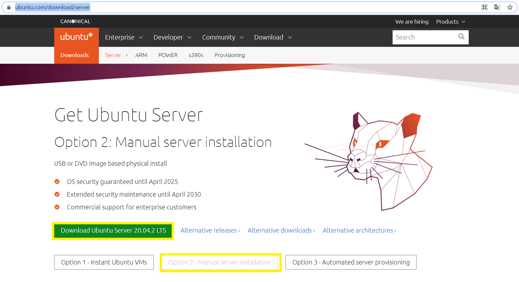The width and height of the screenshot is (519, 282).
Task: Expand the Download menu
Action: [273, 37]
